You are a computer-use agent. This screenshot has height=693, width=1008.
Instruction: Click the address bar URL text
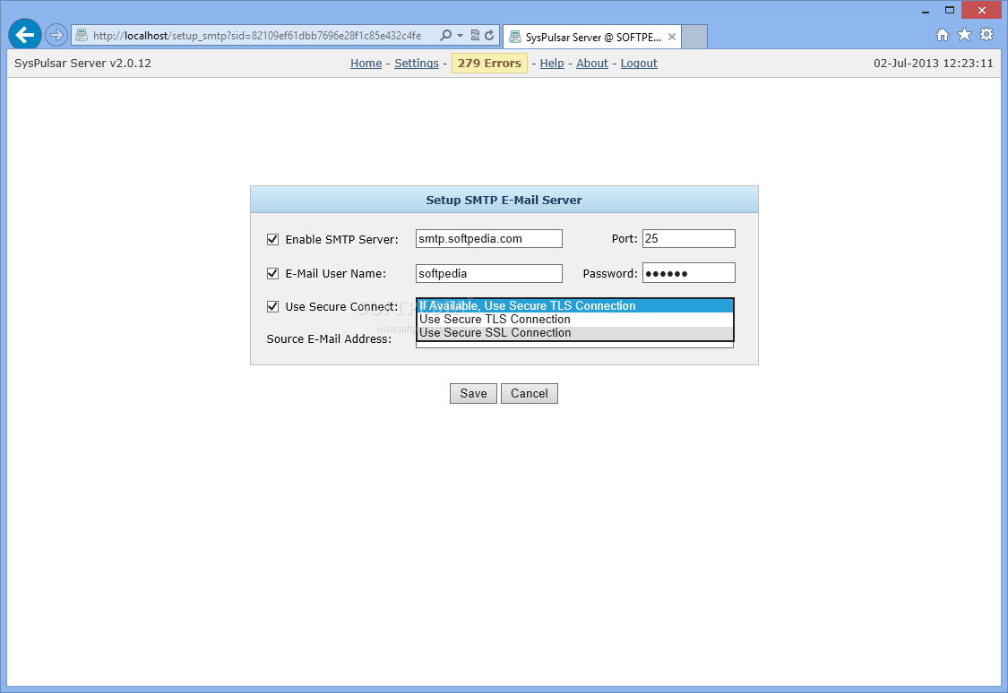click(x=257, y=36)
